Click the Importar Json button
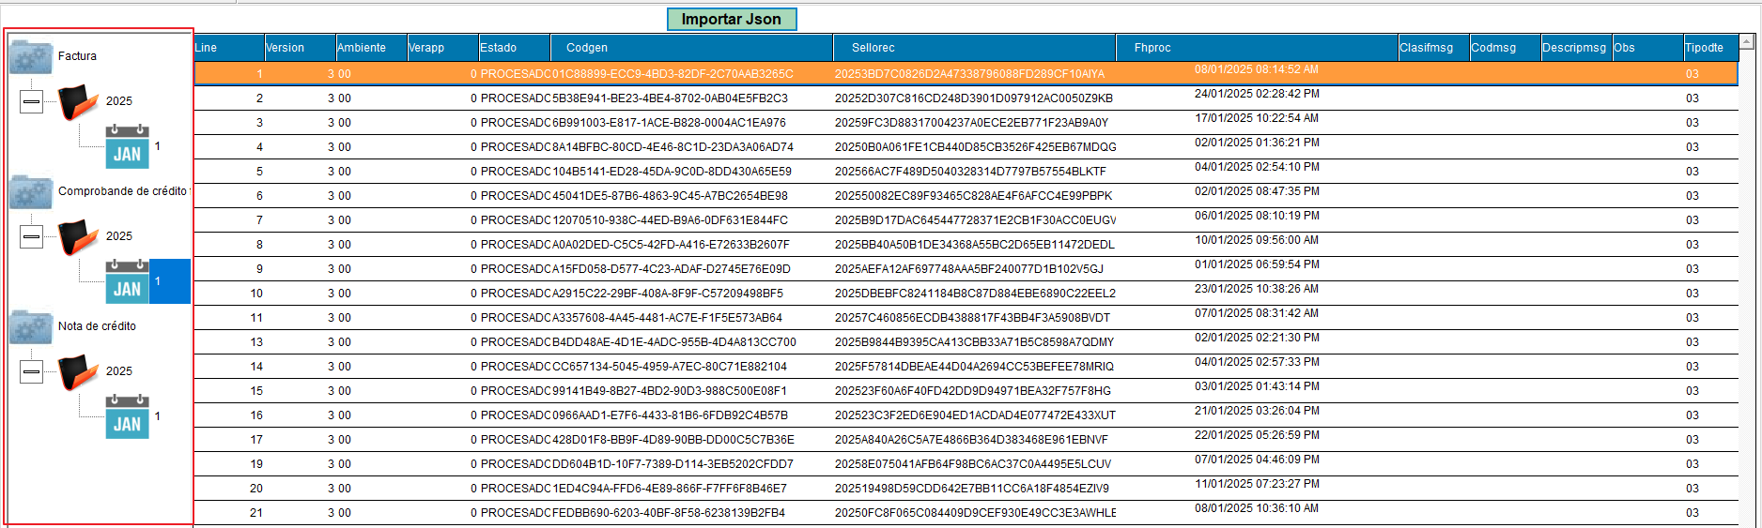This screenshot has height=528, width=1762. (732, 19)
